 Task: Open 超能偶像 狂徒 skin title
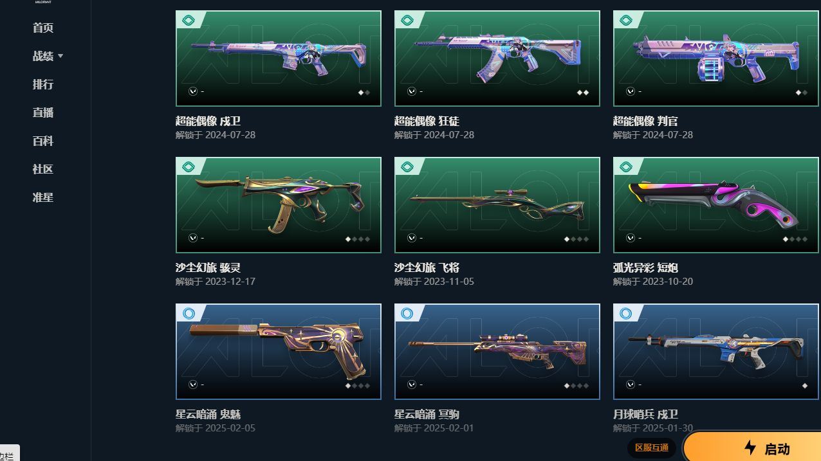tap(427, 121)
